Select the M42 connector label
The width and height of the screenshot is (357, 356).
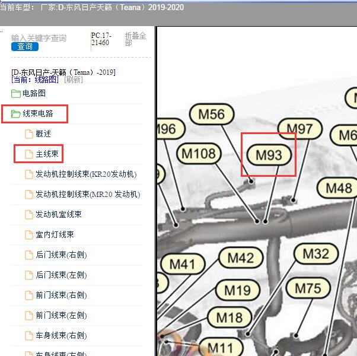(241, 258)
